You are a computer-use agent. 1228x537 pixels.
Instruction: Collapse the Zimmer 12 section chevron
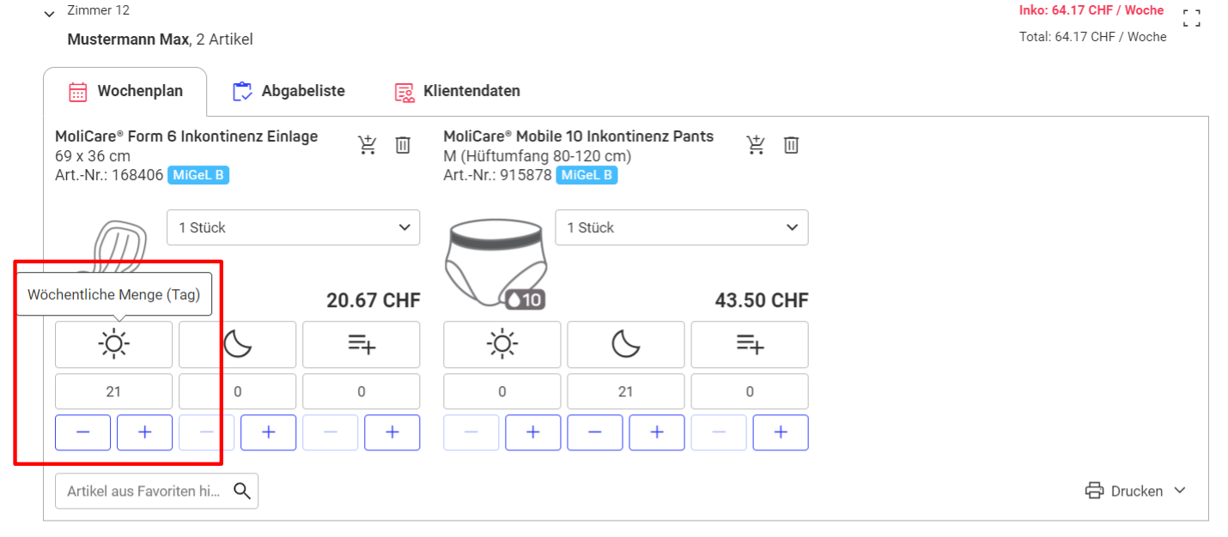(x=49, y=13)
